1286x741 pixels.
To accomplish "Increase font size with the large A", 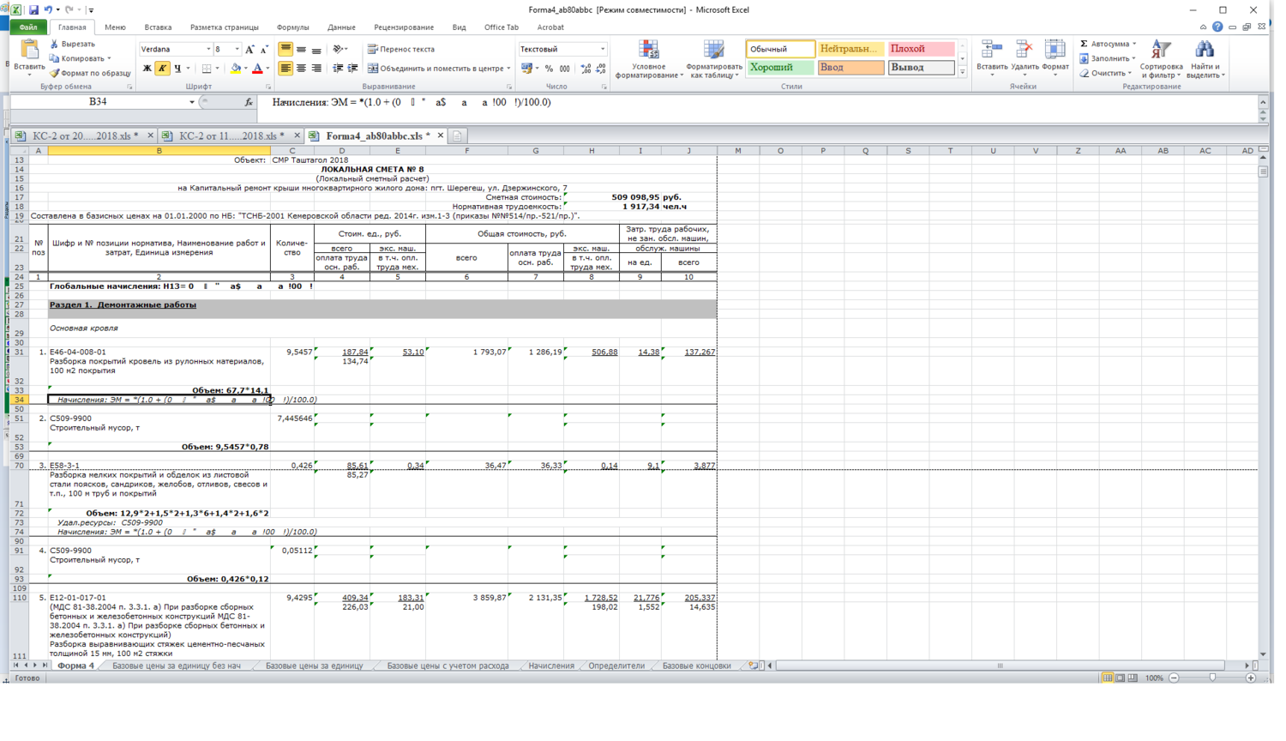I will point(249,50).
